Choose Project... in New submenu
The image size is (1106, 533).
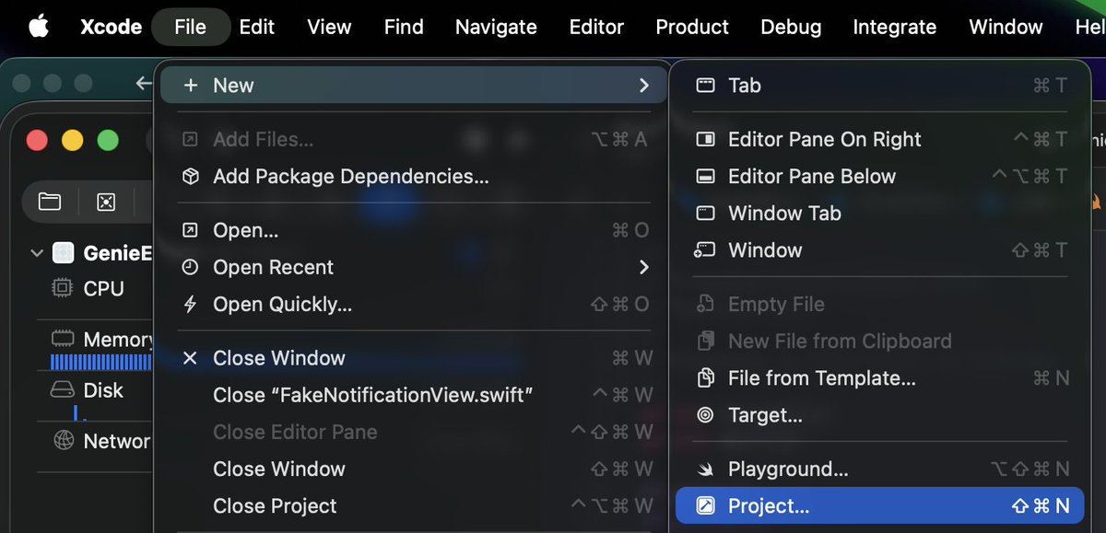coord(880,505)
